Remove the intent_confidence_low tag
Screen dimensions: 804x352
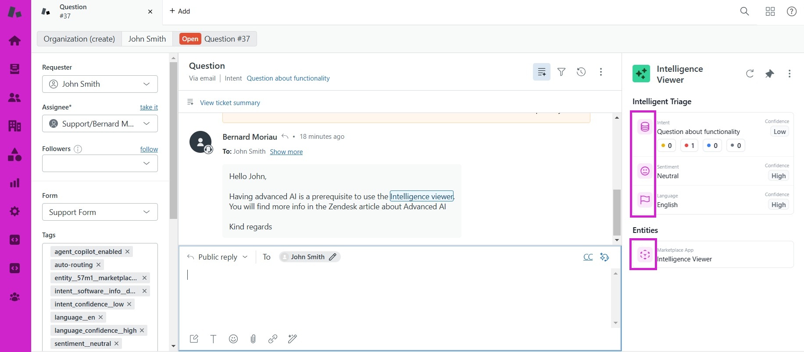pyautogui.click(x=129, y=304)
